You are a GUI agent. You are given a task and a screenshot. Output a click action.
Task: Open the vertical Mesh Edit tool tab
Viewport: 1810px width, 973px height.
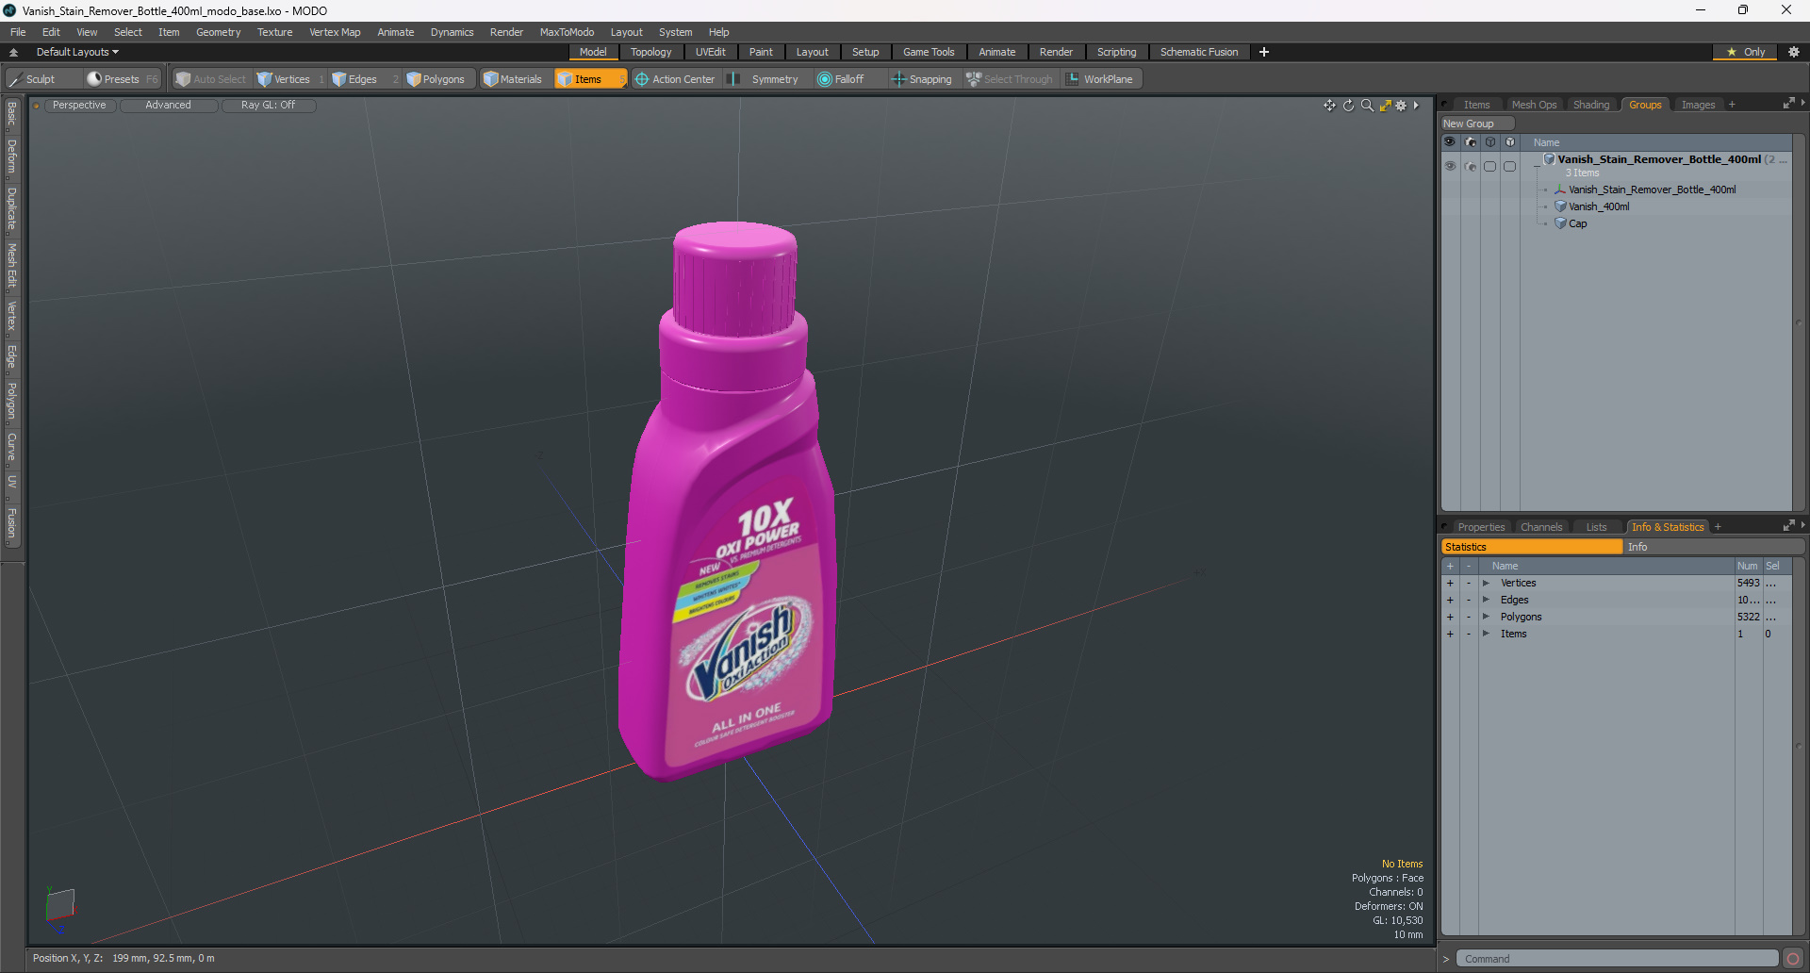coord(11,265)
